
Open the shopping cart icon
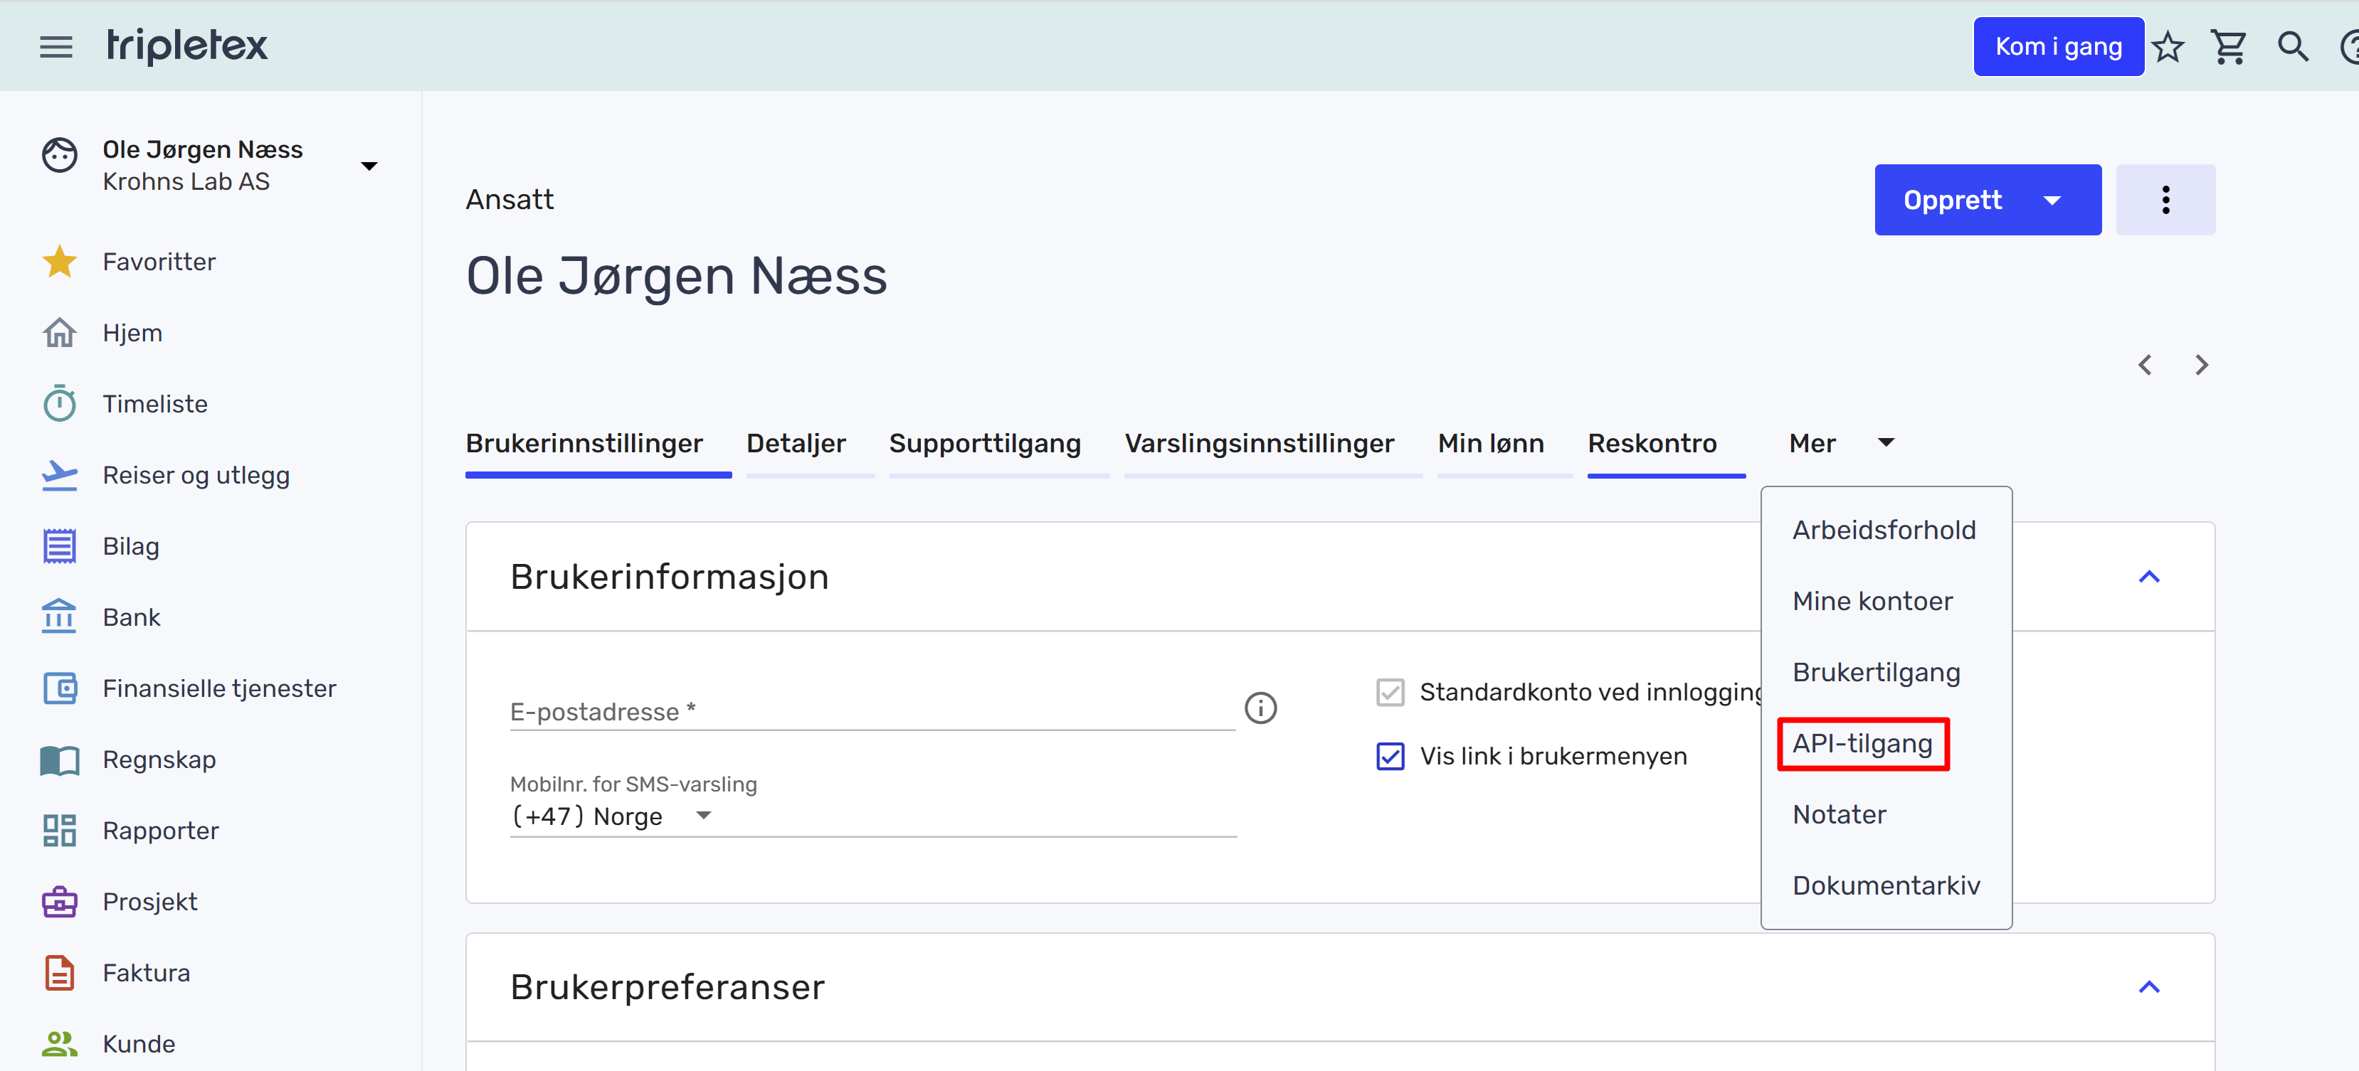(x=2228, y=47)
